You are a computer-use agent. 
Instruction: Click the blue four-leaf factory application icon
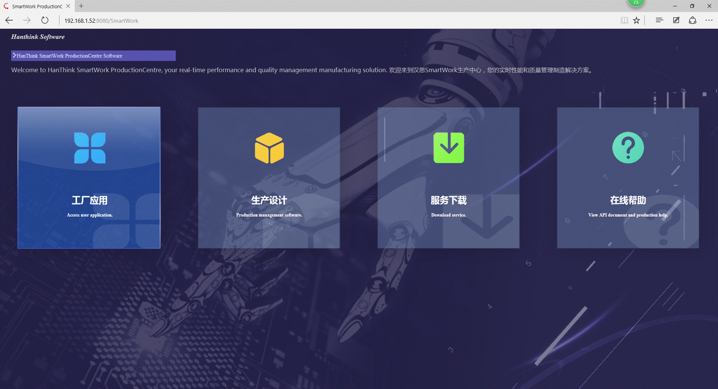pyautogui.click(x=89, y=148)
